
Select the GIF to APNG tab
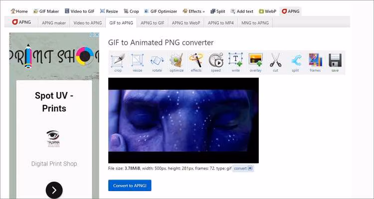[x=121, y=23]
